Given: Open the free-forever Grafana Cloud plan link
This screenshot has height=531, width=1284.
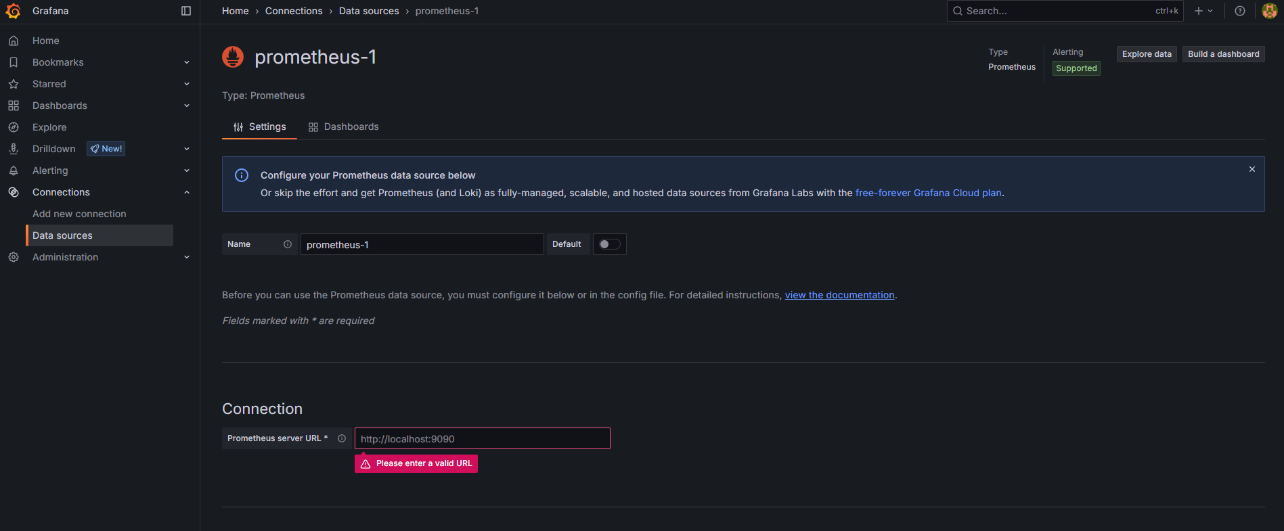Looking at the screenshot, I should pyautogui.click(x=929, y=193).
